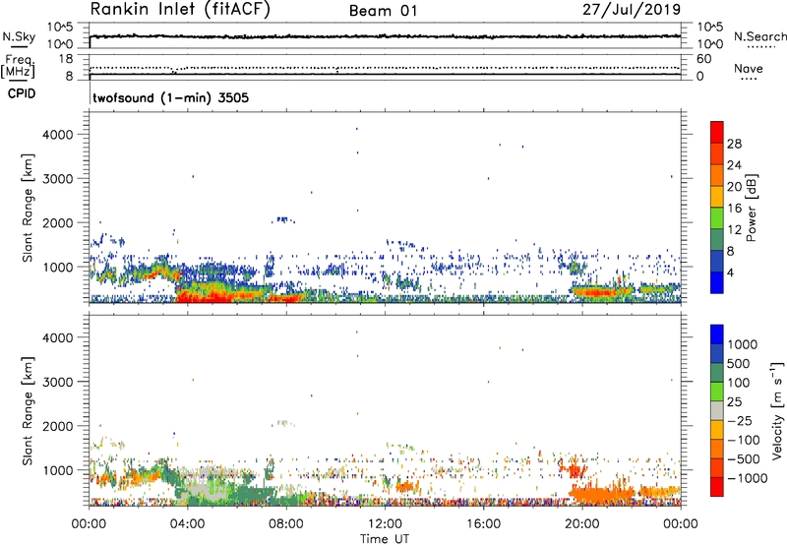Pick the light green segment of power colorbar

(717, 218)
